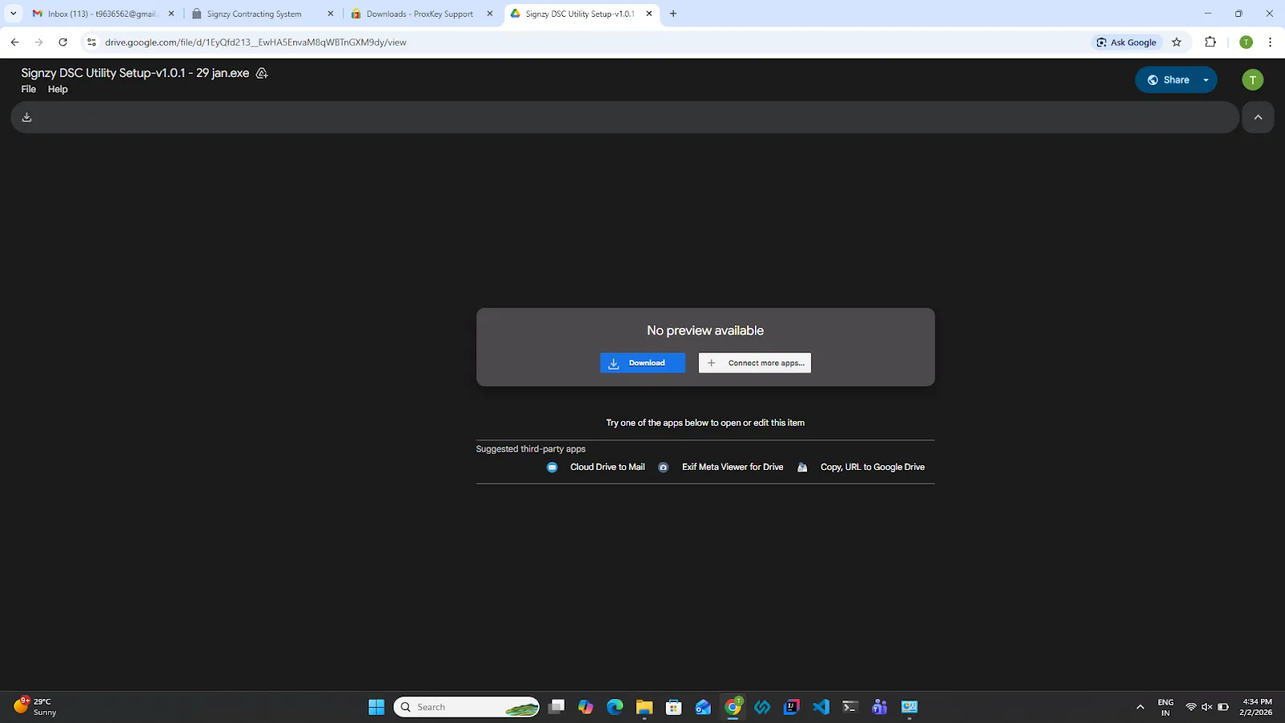1285x723 pixels.
Task: Click the Ask Google button
Action: point(1127,43)
